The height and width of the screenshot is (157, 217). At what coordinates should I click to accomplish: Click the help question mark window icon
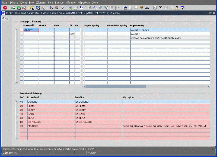pos(183,8)
